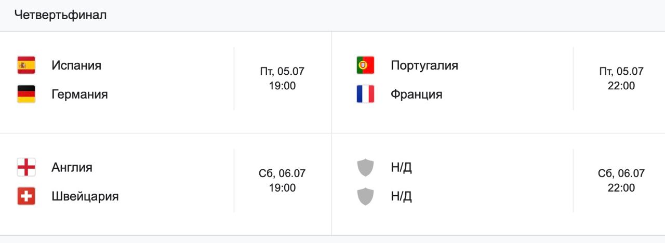The image size is (665, 243).
Task: Click the Сб, 06.07 22:00 match time
Action: [621, 180]
